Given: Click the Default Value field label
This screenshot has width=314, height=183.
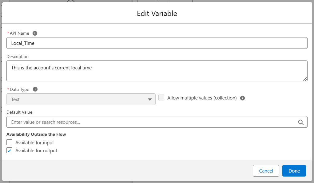Looking at the screenshot, I should [19, 112].
